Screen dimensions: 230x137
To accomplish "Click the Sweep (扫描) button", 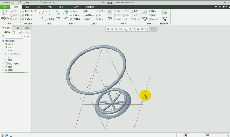I will tap(73, 15).
